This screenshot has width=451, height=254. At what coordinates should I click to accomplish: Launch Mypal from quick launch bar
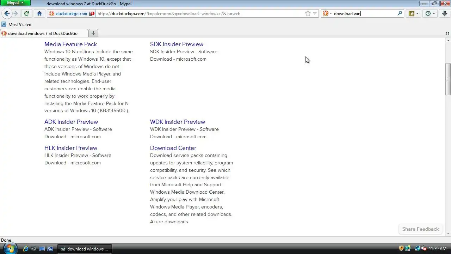point(34,249)
